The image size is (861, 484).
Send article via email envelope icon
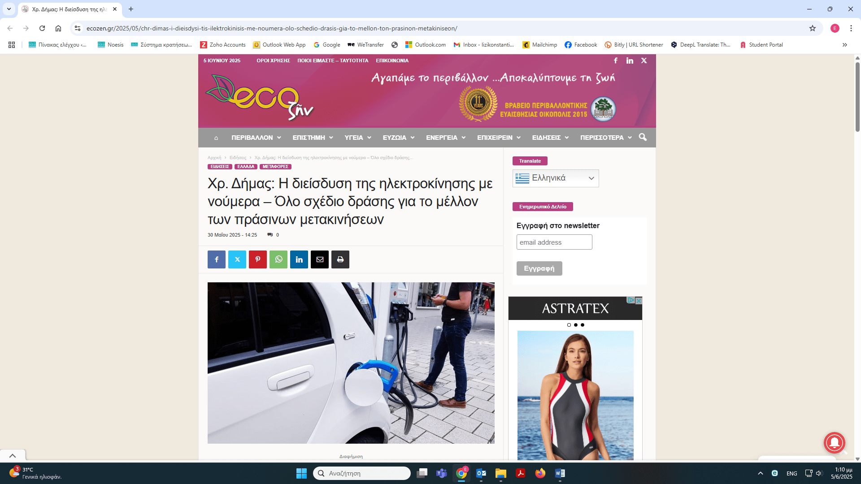pyautogui.click(x=320, y=259)
